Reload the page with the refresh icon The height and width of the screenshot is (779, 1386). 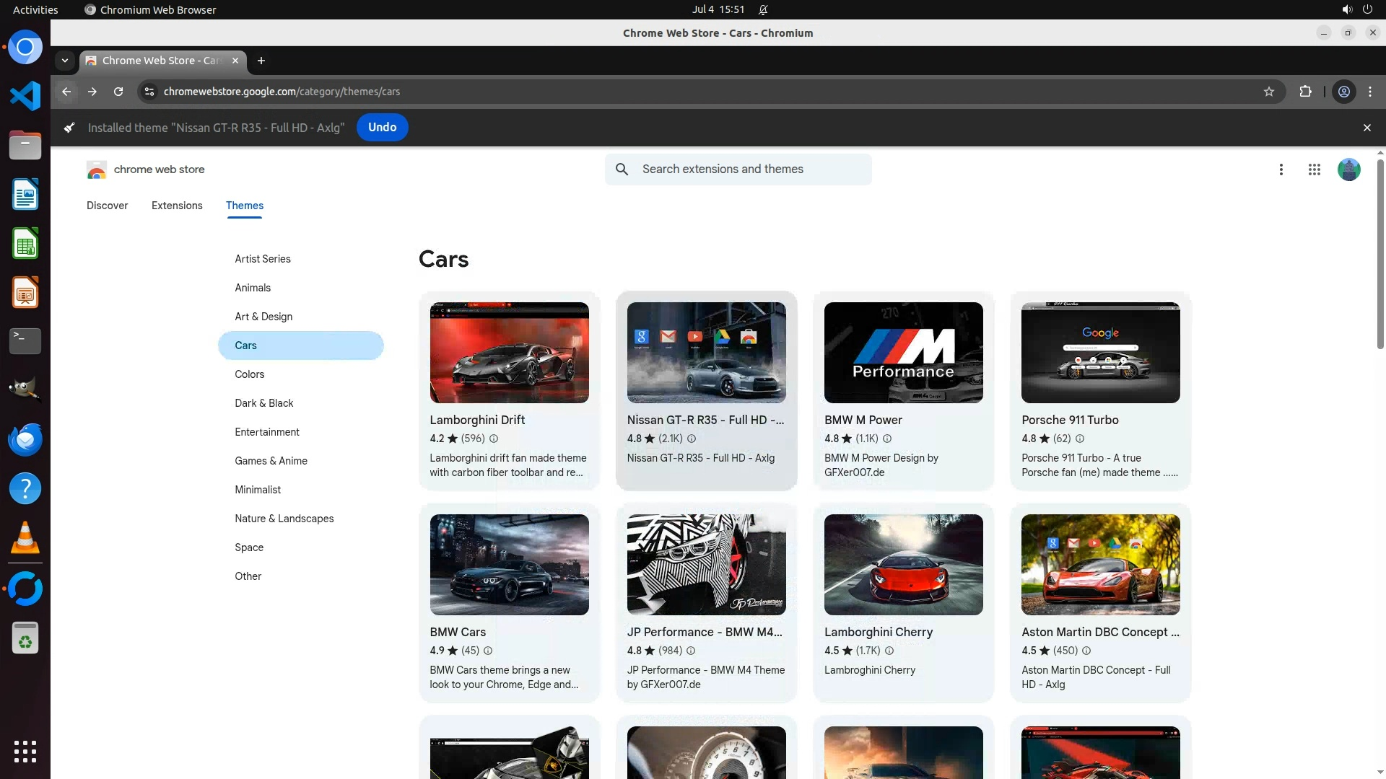(118, 92)
